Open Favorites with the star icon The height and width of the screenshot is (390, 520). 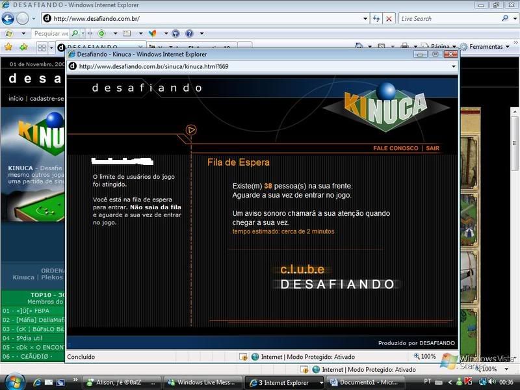pyautogui.click(x=8, y=47)
